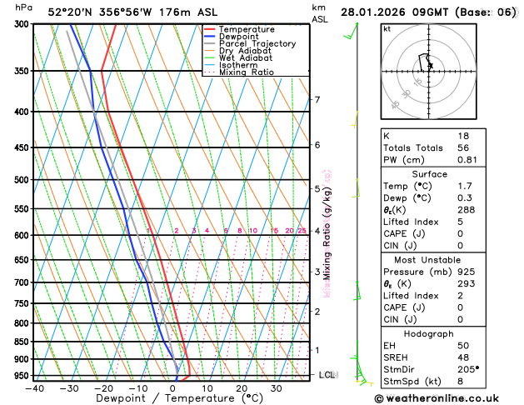
Task: Click the red Temperature legend line swatch
Action: tap(210, 29)
